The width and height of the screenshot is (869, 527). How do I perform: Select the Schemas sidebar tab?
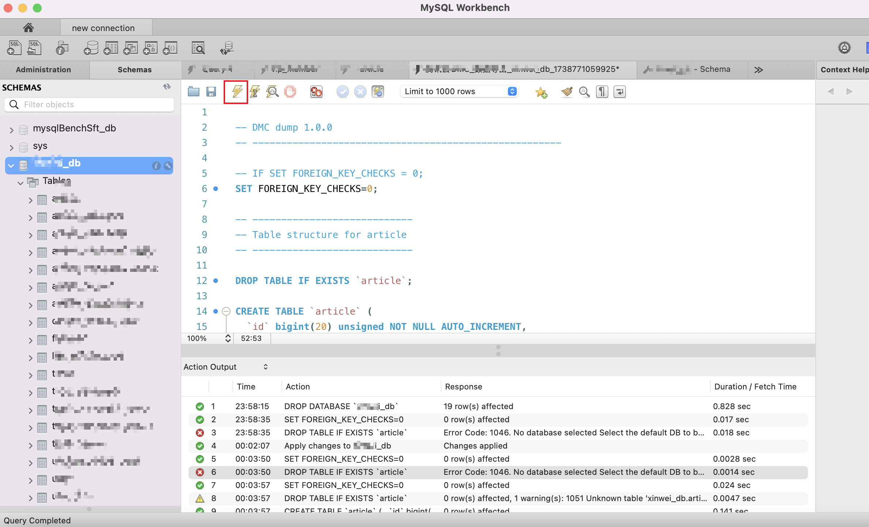click(134, 69)
